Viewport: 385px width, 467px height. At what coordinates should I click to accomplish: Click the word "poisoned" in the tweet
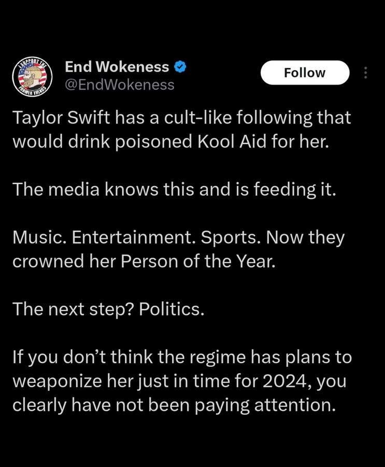tap(153, 142)
